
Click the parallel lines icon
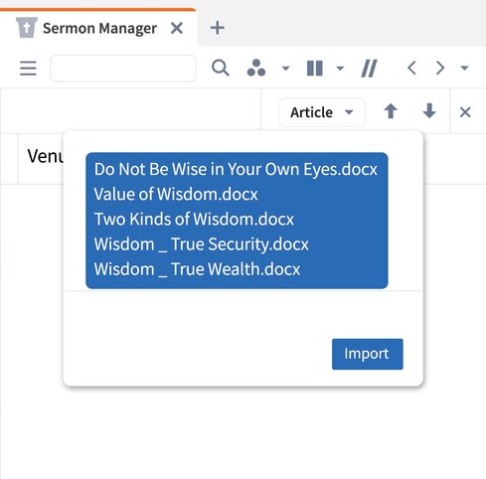[369, 69]
